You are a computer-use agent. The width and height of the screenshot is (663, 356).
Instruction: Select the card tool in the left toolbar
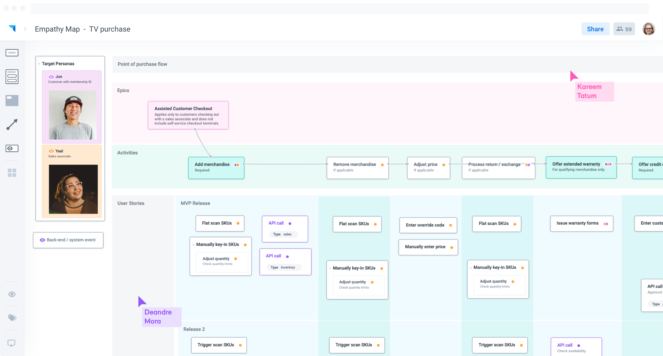click(12, 53)
